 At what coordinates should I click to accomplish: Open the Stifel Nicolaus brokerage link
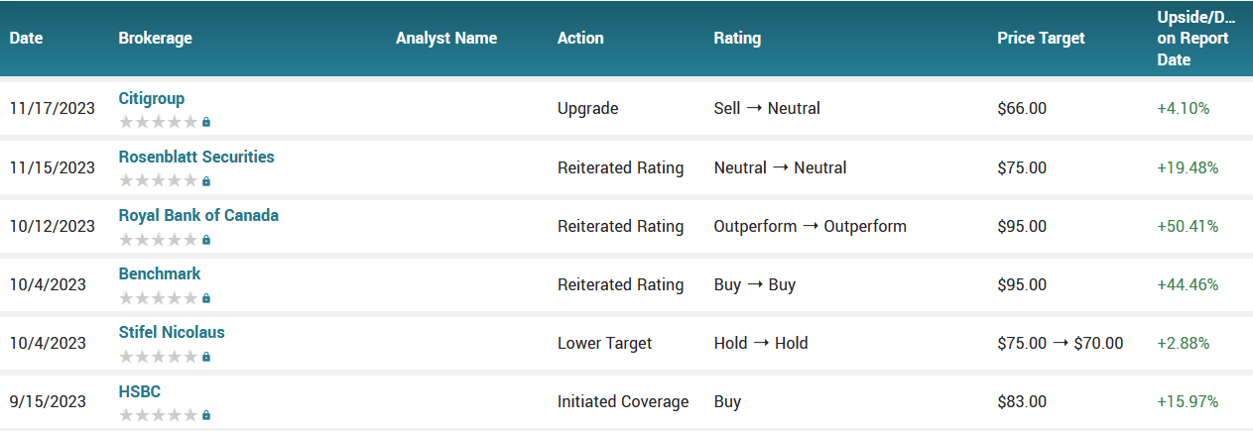pyautogui.click(x=172, y=332)
